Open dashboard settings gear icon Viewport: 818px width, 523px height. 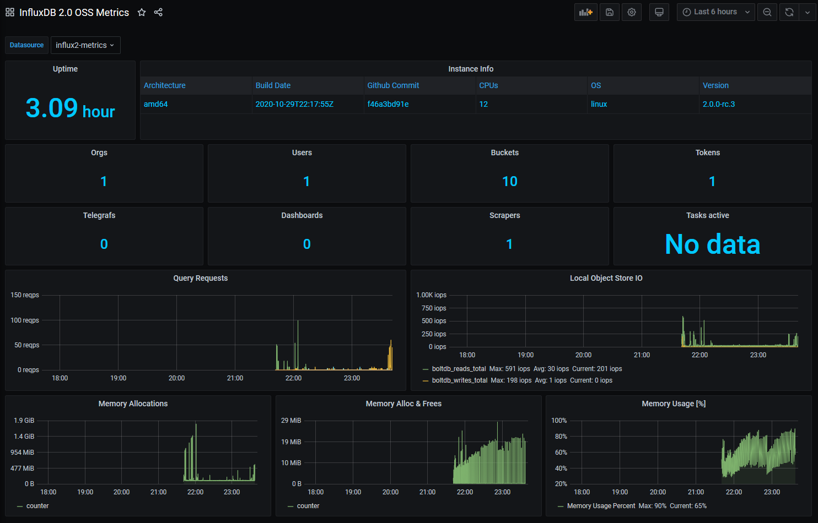[632, 12]
